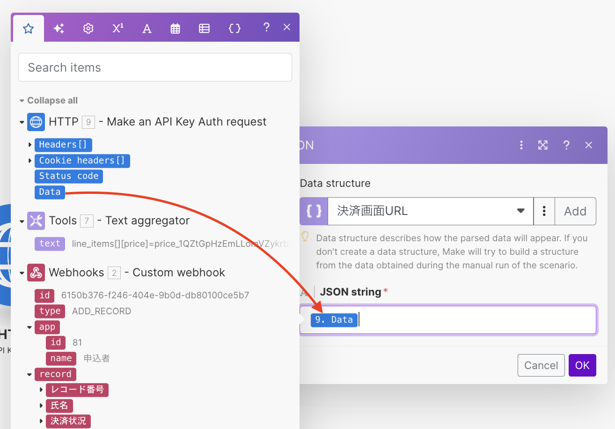Click the lightbulb hint icon
Viewport: 615px width, 429px height.
click(x=305, y=237)
